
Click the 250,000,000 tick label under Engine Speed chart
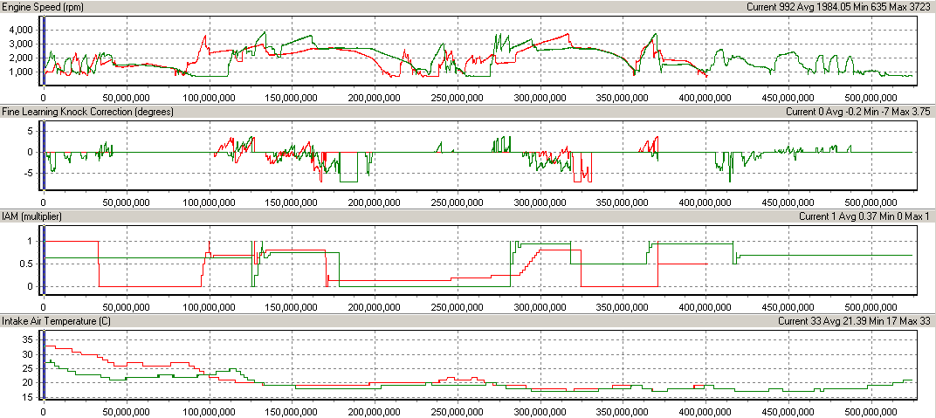pyautogui.click(x=457, y=97)
